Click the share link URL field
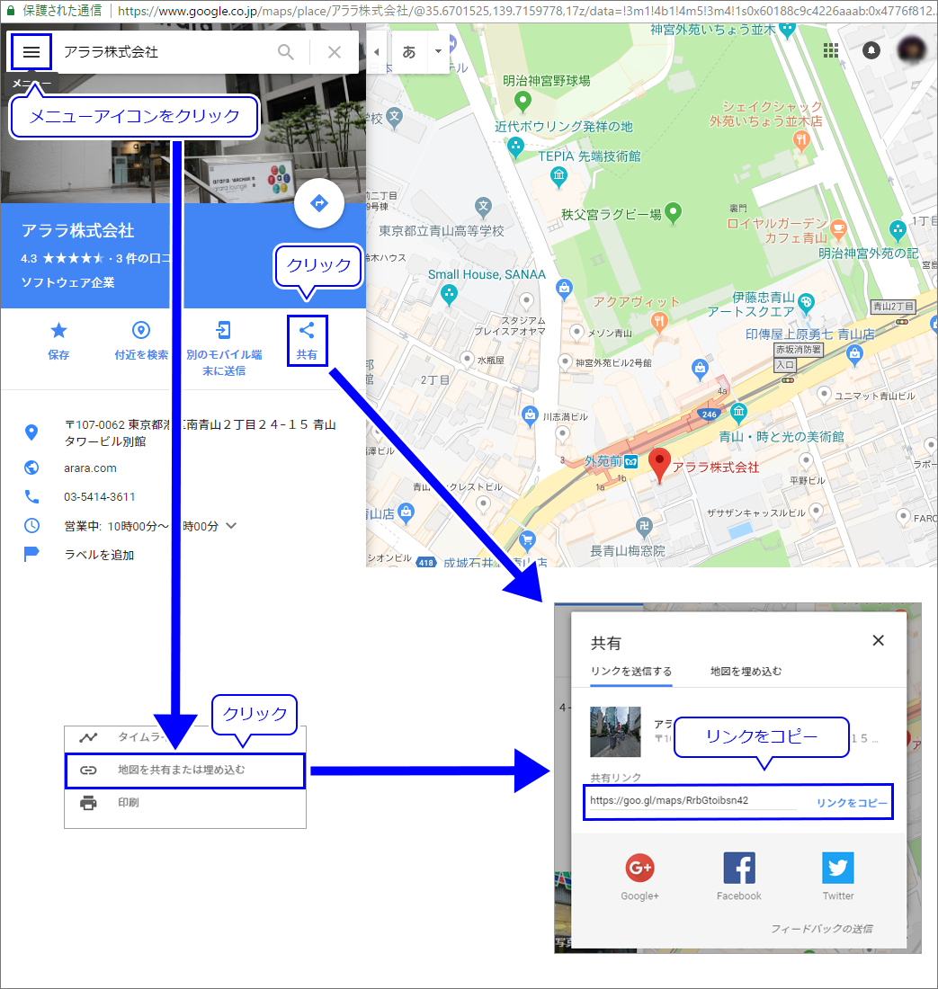 pyautogui.click(x=694, y=800)
